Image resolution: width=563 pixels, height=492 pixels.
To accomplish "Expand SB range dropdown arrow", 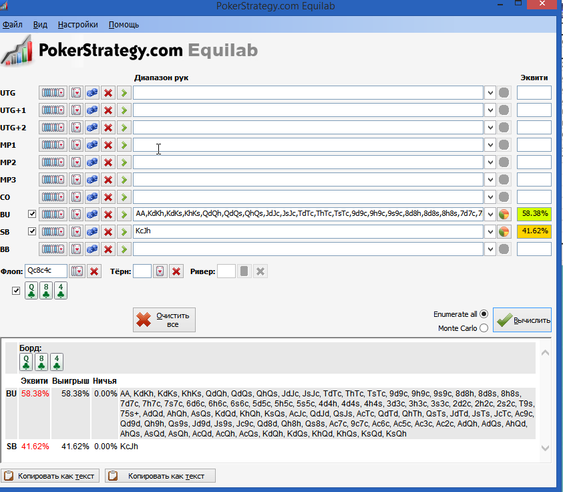I will click(490, 232).
